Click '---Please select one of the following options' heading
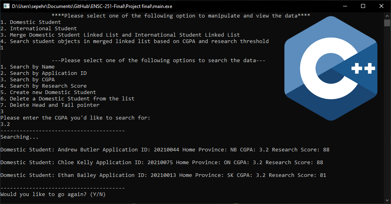391x204 pixels. click(x=158, y=61)
